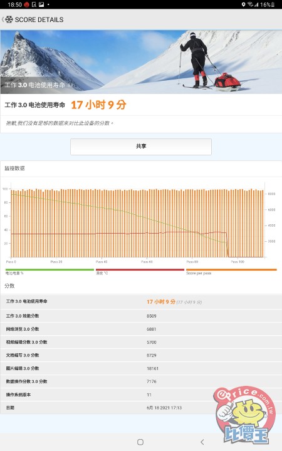Viewport: 282px width, 451px height.
Task: Tap the green 电池电量 % legend bar
Action: coord(50,270)
